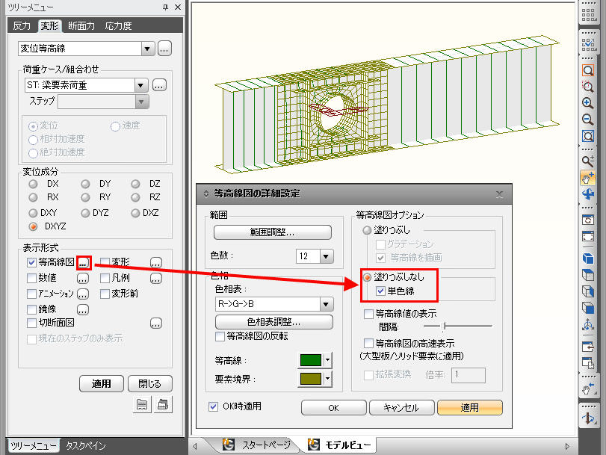Enable the 等高線値の表示 checkbox
The width and height of the screenshot is (606, 455).
[368, 314]
